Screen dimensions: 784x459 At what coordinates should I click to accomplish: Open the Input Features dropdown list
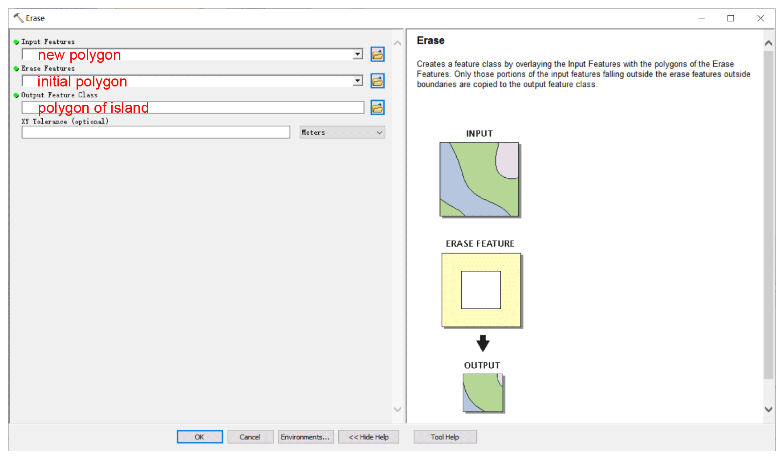coord(357,54)
